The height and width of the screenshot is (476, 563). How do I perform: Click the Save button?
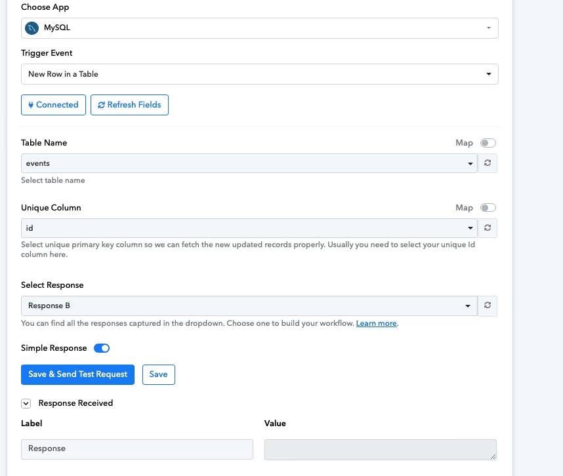pyautogui.click(x=158, y=374)
